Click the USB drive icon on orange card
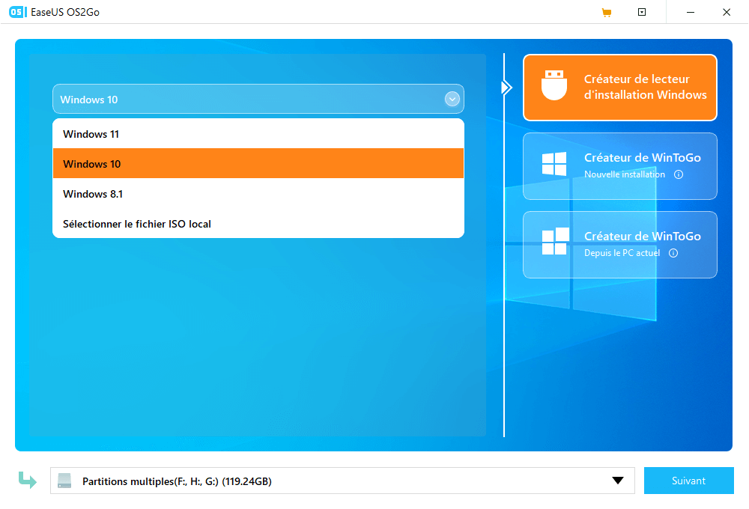749x509 pixels. pos(554,85)
